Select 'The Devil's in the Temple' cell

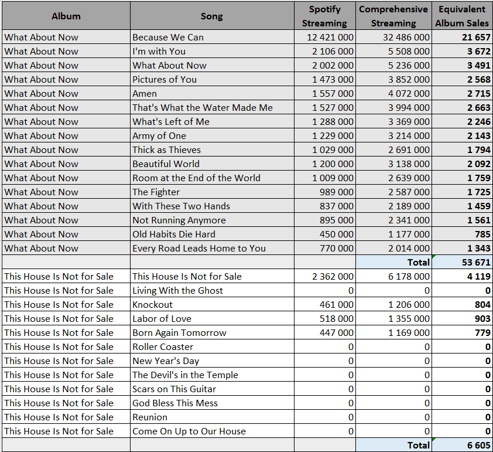[x=212, y=375]
